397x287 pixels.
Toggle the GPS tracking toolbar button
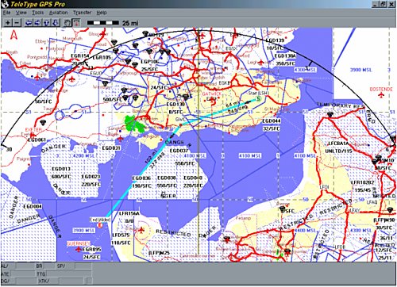point(76,23)
